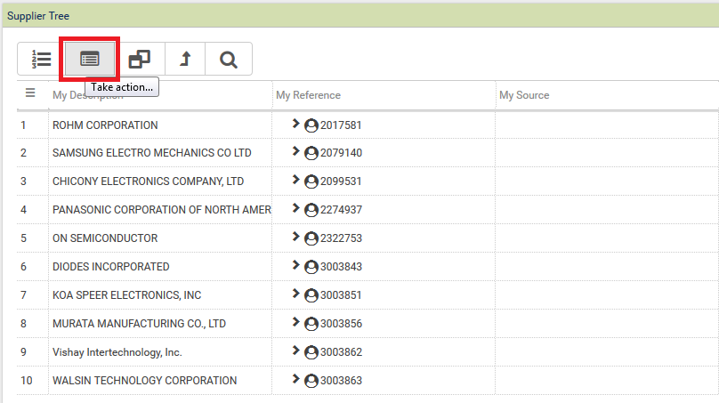719x403 pixels.
Task: Click the user icon beside 2017581
Action: pyautogui.click(x=311, y=125)
